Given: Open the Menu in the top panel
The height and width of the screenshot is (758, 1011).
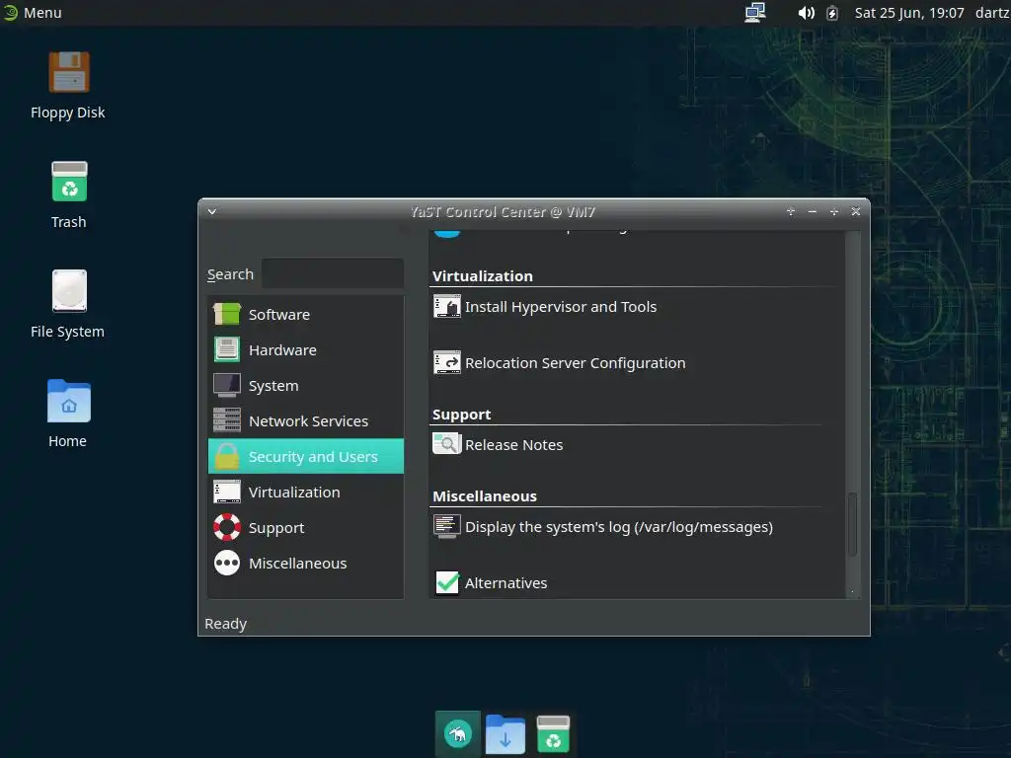Looking at the screenshot, I should coord(42,13).
